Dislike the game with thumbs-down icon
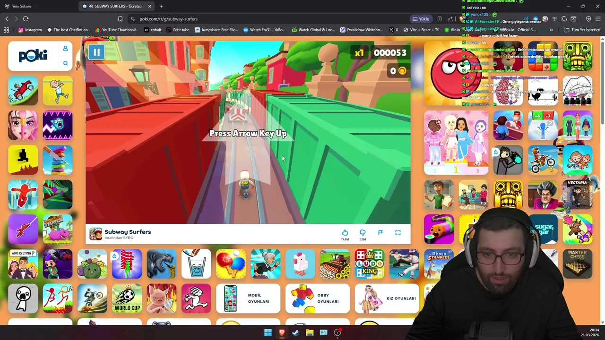 click(x=363, y=233)
